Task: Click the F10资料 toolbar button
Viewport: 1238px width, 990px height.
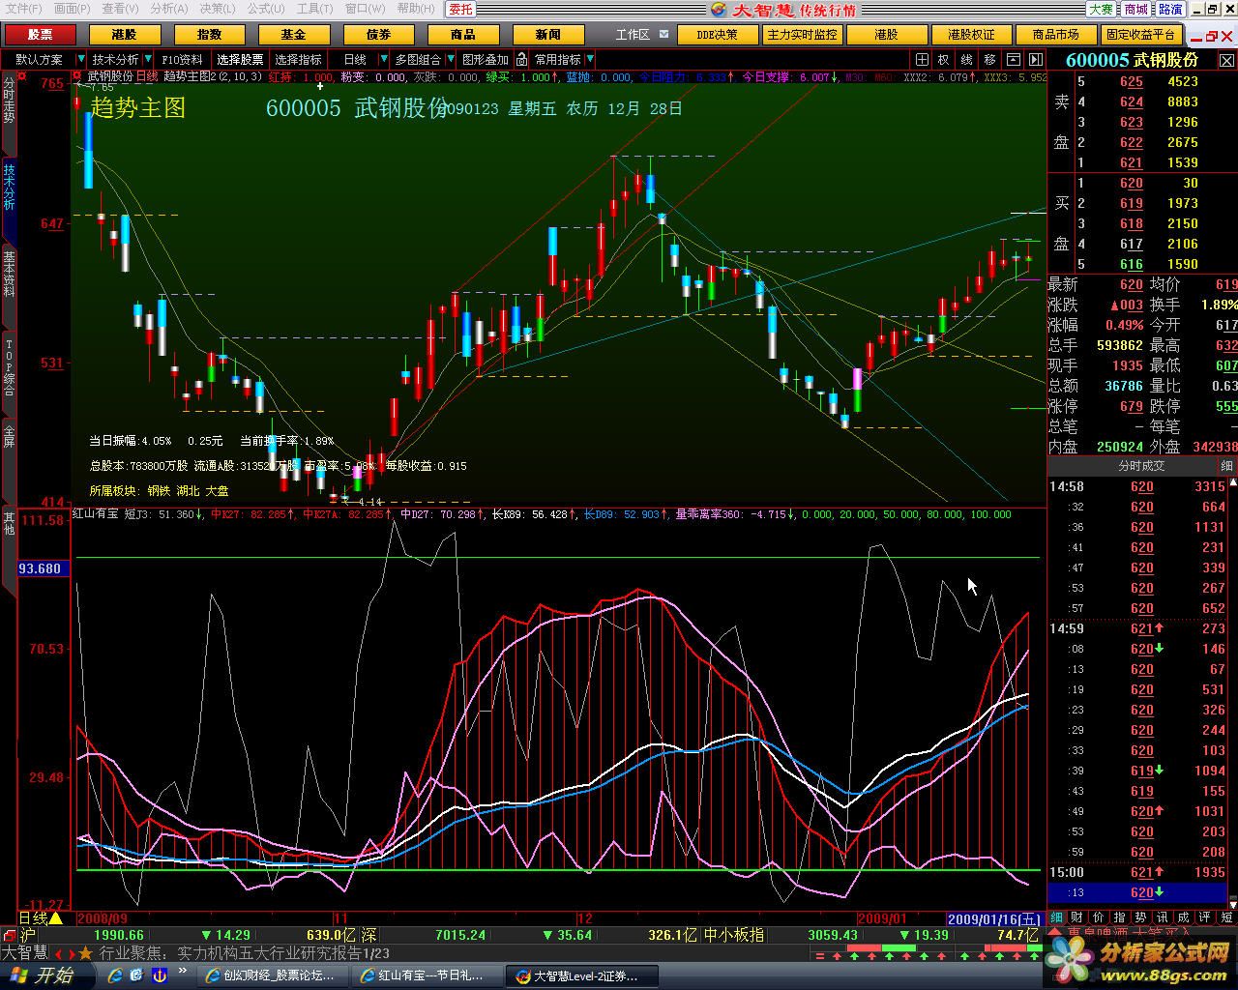Action: point(182,60)
